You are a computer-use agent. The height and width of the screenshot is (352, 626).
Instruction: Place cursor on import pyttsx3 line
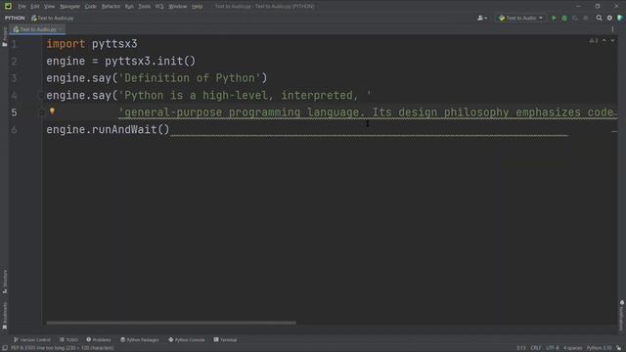tap(92, 44)
